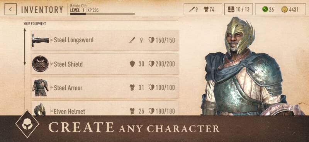Tap the gold coin currency icon

[x=284, y=9]
